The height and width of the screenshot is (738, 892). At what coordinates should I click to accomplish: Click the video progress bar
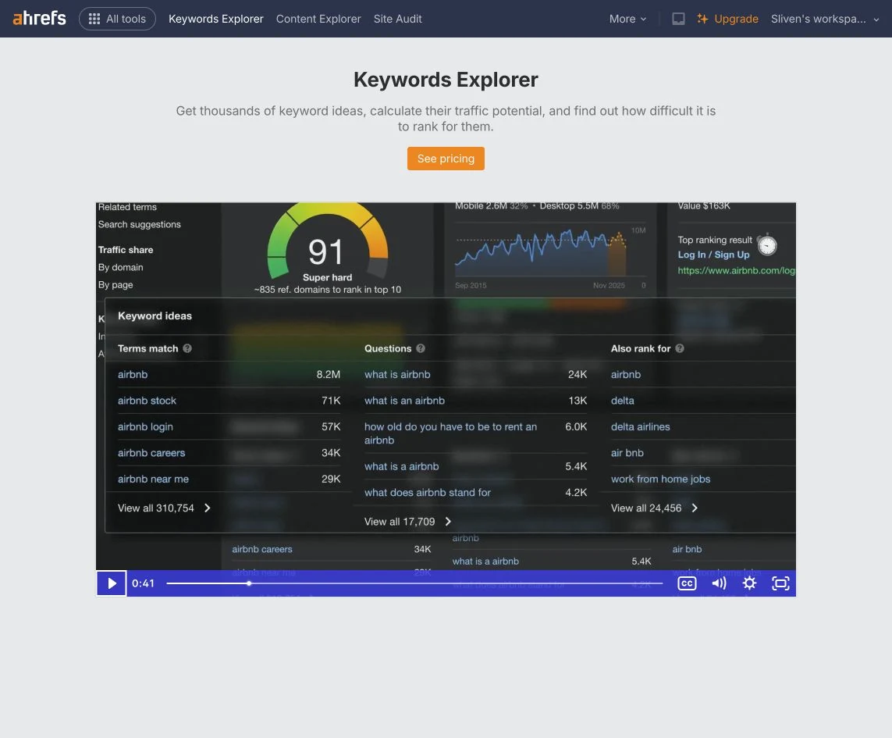pyautogui.click(x=414, y=583)
